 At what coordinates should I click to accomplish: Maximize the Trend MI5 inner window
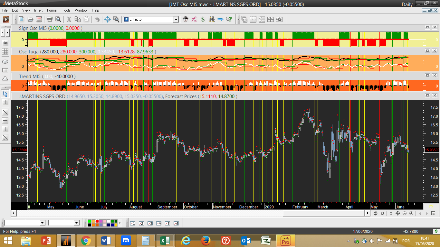[x=427, y=76]
